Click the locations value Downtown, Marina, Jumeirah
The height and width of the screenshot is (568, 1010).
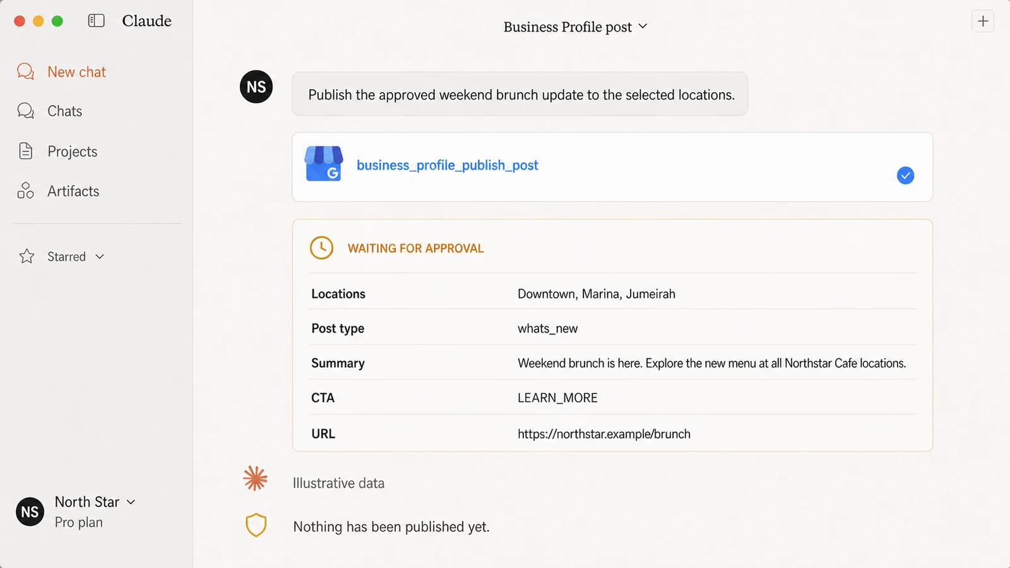(597, 294)
